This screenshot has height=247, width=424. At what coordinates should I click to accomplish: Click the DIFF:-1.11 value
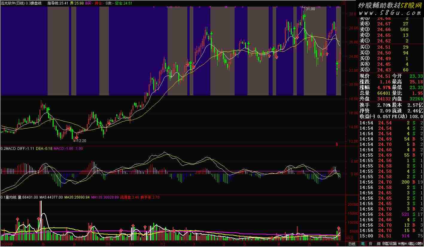tap(26, 149)
